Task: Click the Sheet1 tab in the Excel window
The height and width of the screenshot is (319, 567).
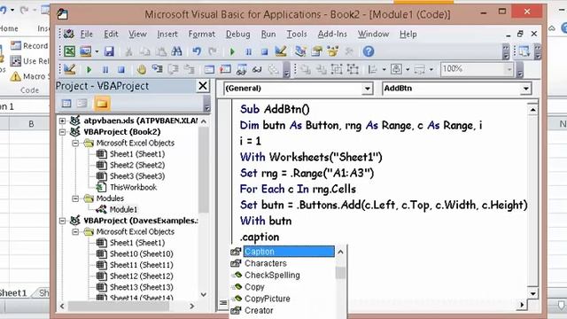Action: point(14,293)
